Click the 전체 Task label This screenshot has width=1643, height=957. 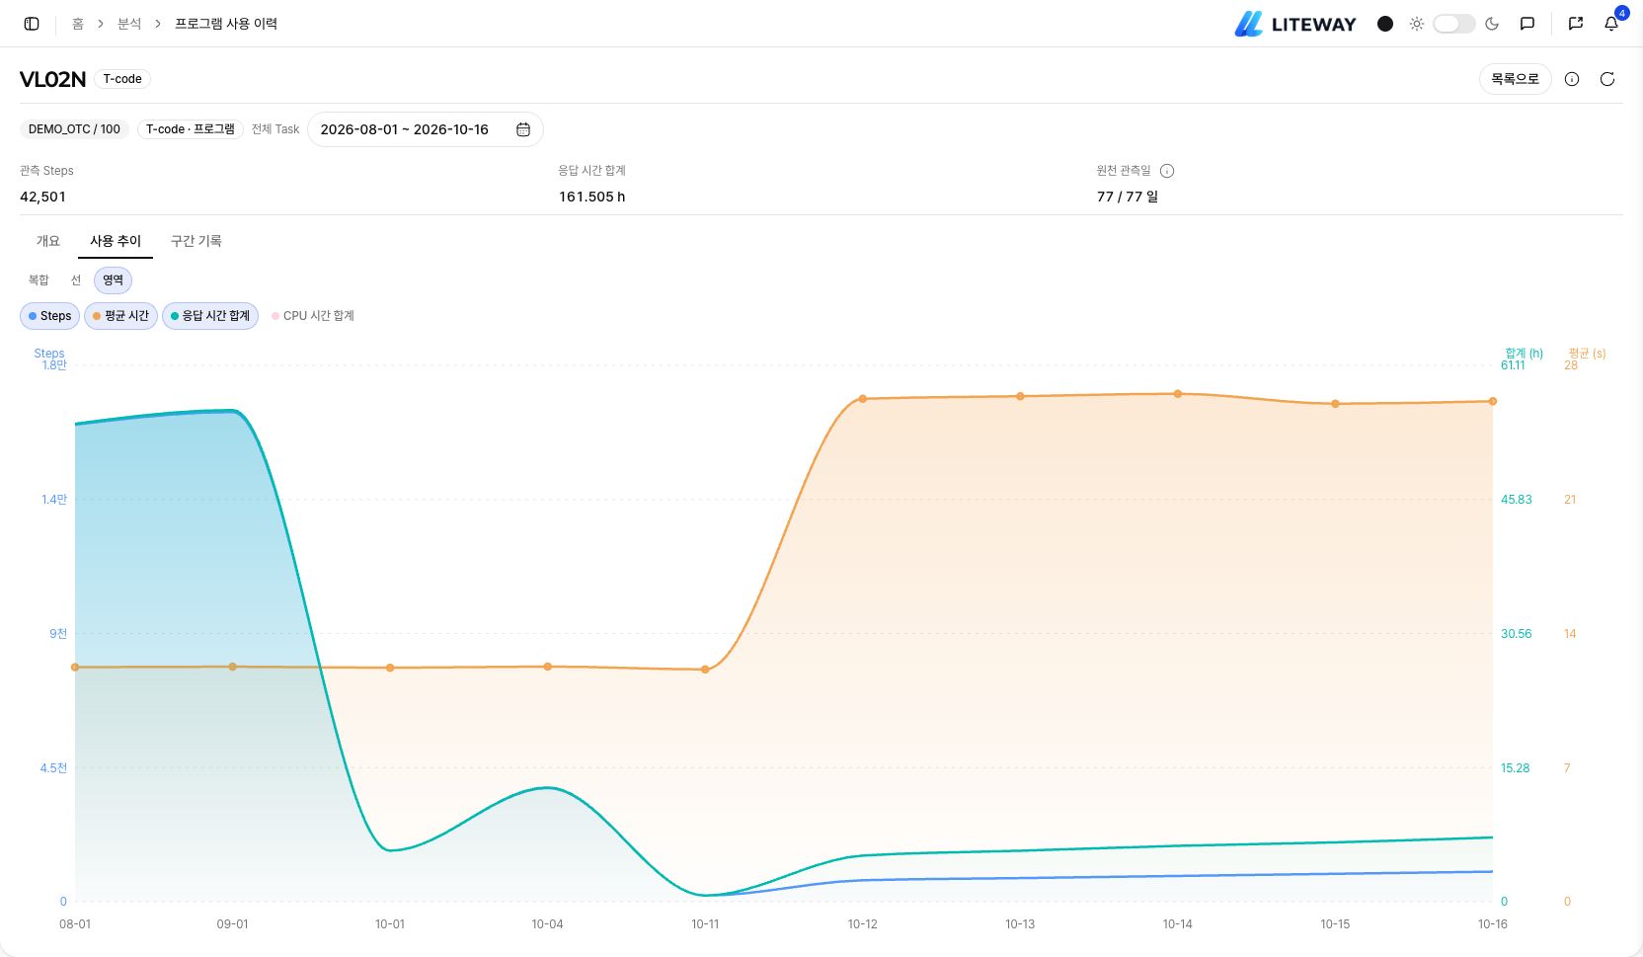click(275, 129)
